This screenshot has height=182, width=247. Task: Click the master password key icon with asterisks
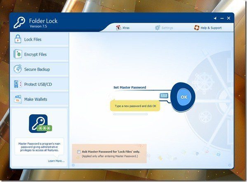click(40, 123)
